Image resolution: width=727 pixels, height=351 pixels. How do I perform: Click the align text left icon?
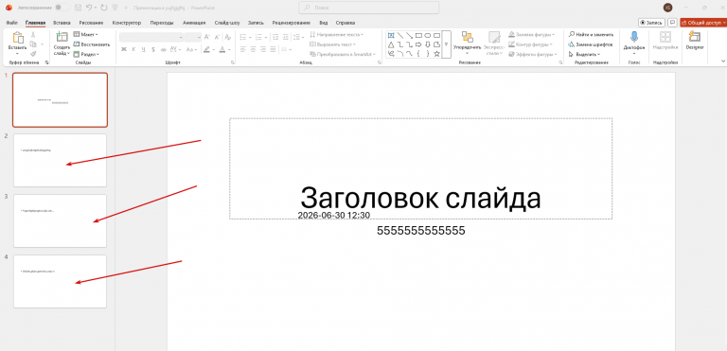pyautogui.click(x=242, y=49)
